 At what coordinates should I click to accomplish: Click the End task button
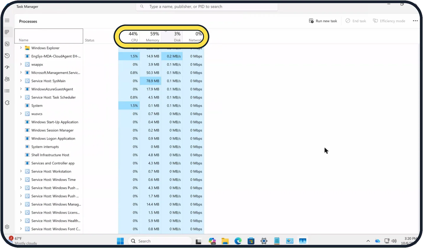pyautogui.click(x=355, y=21)
